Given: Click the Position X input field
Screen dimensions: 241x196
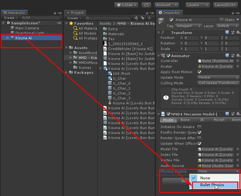Looking at the screenshot, I should point(191,38).
